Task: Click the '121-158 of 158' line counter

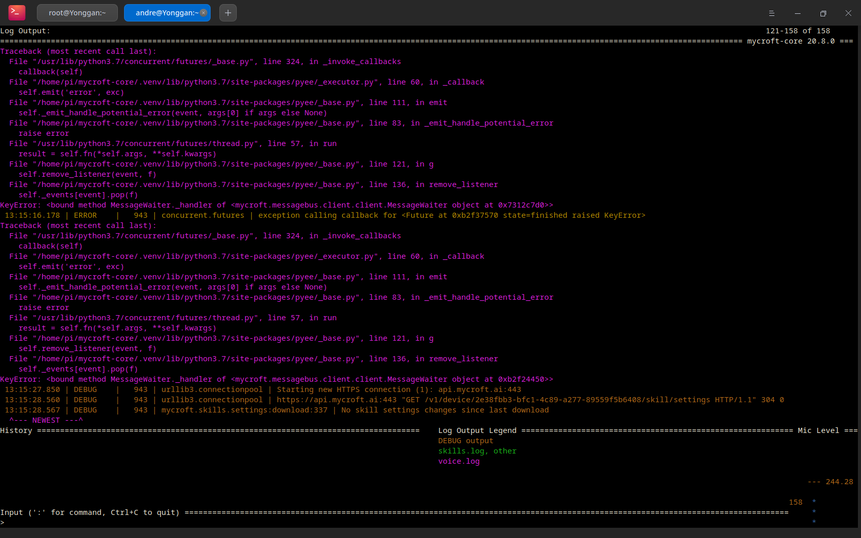Action: click(798, 31)
